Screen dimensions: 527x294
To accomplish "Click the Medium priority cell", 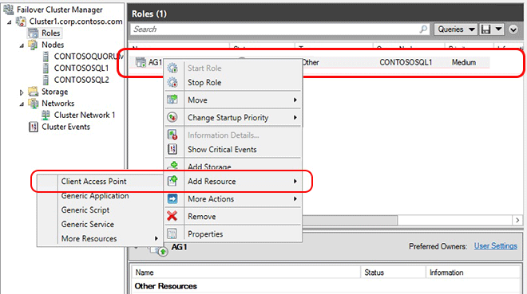I will [x=463, y=62].
